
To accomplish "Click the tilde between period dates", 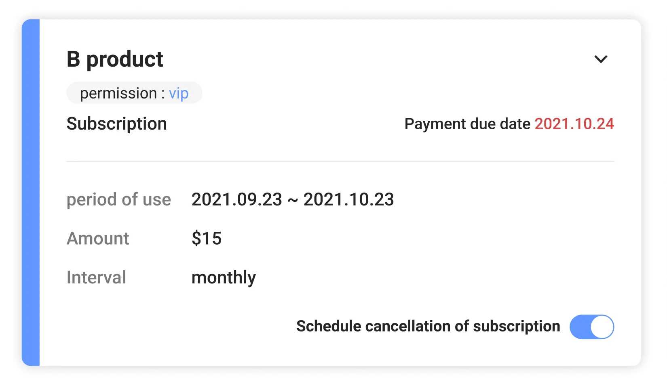I will click(x=293, y=200).
